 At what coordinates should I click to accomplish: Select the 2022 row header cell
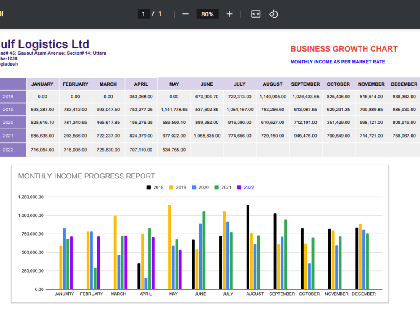click(13, 150)
